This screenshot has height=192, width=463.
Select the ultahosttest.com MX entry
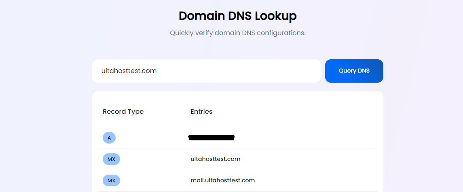(216, 159)
